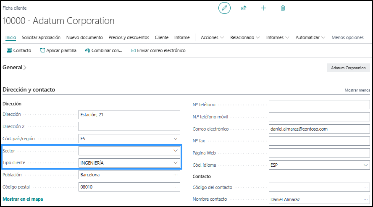Click the empty Dirección 2 field

(x=129, y=126)
